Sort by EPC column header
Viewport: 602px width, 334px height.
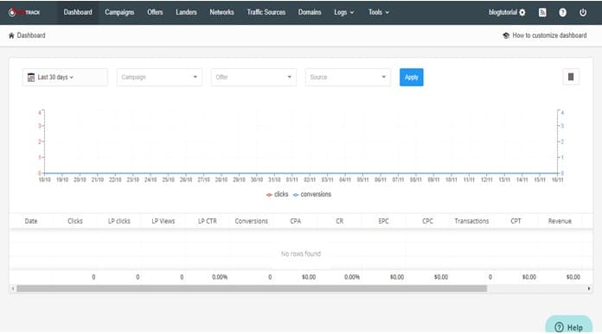(383, 221)
